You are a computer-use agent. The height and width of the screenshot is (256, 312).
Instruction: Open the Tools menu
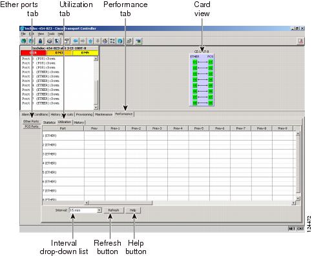(x=51, y=34)
